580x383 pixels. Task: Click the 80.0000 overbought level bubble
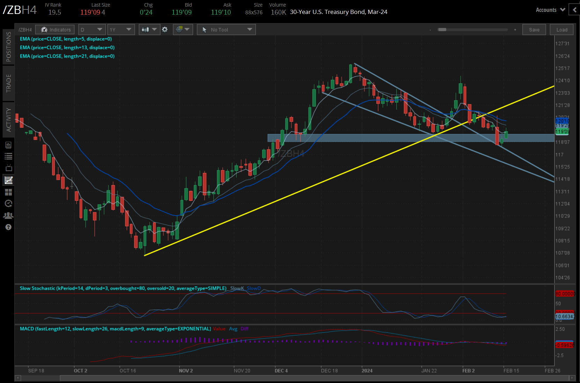click(x=565, y=294)
